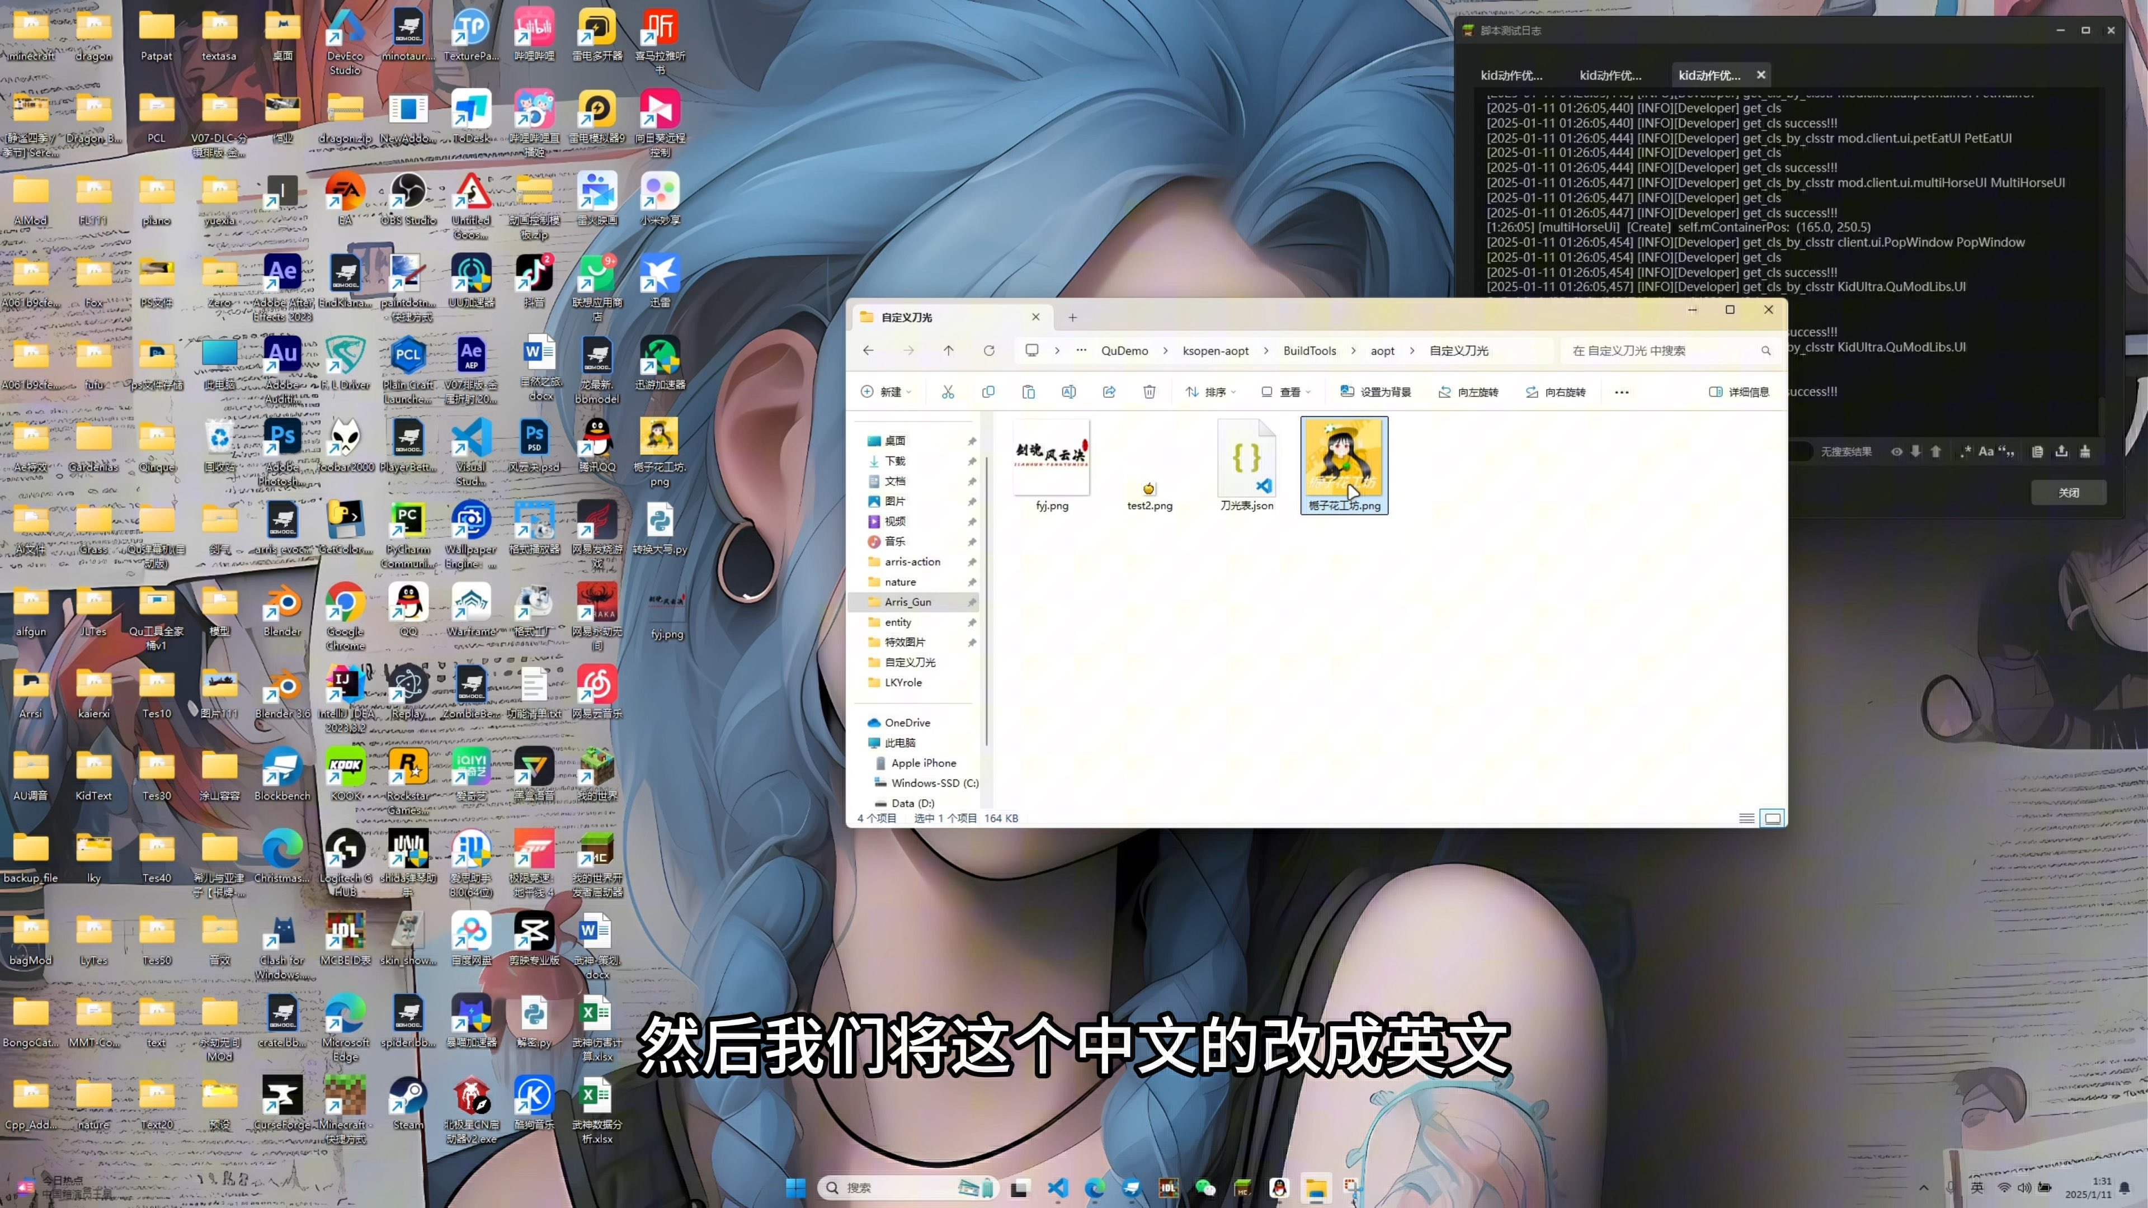The height and width of the screenshot is (1208, 2148).
Task: Select test2.png file in Explorer
Action: pos(1149,497)
